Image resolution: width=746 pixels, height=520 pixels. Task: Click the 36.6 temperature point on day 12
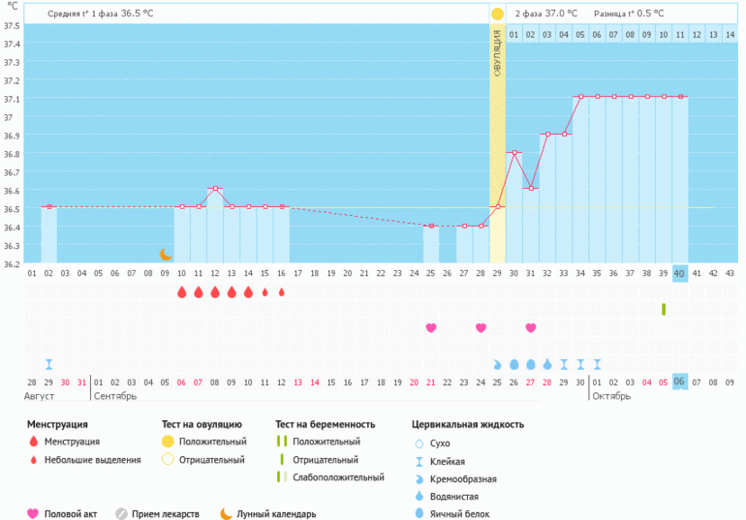(x=215, y=188)
